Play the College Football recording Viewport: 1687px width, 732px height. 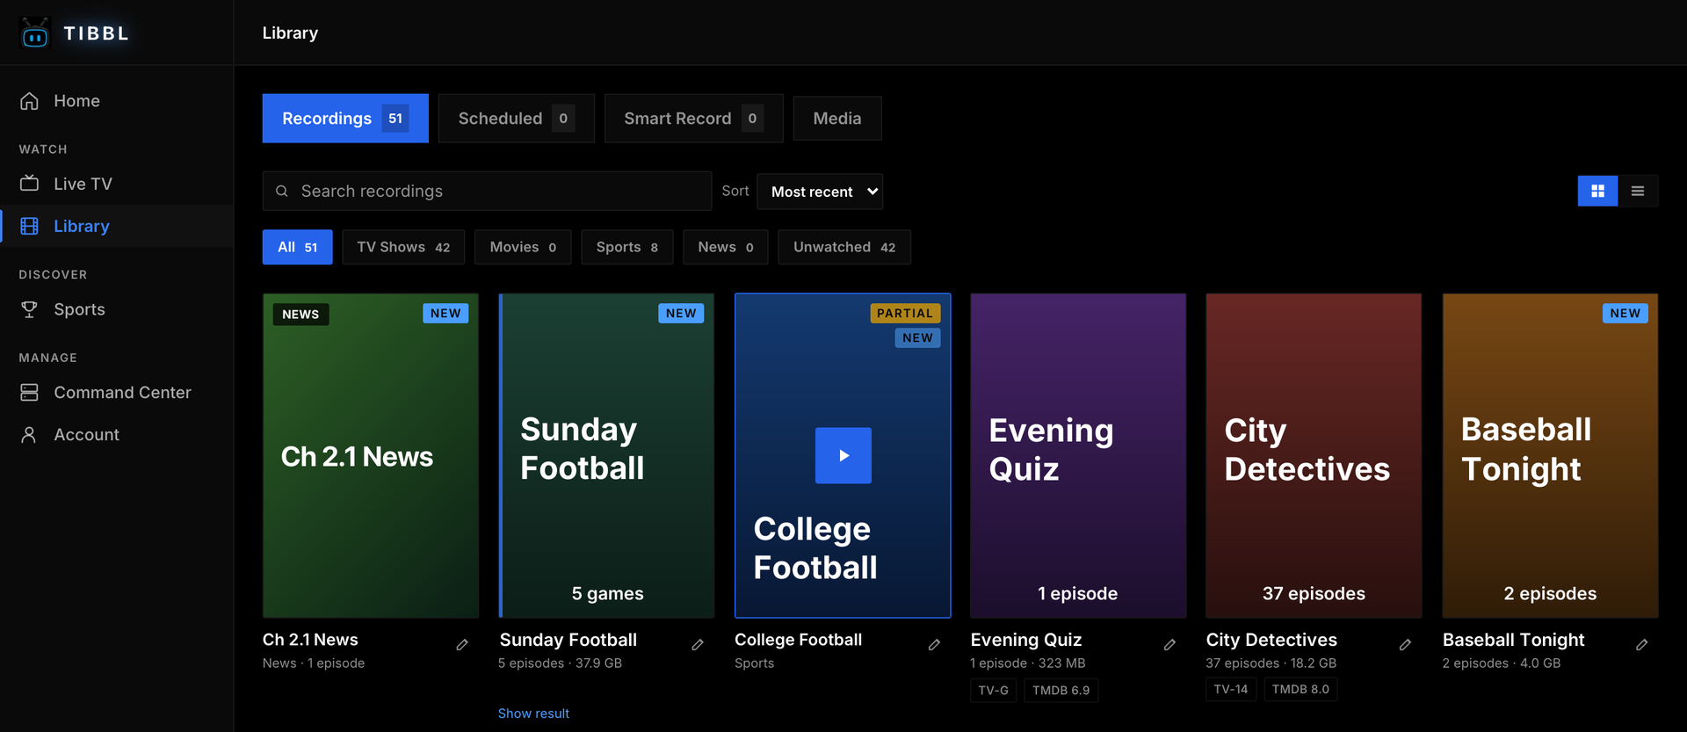[843, 455]
